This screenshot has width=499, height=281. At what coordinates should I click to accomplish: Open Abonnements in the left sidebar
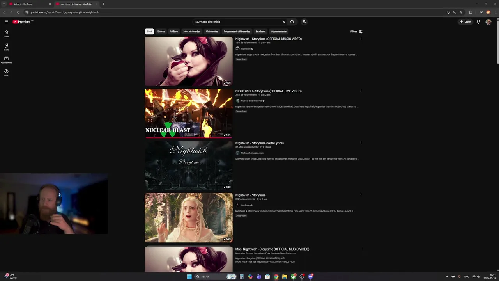(x=6, y=60)
